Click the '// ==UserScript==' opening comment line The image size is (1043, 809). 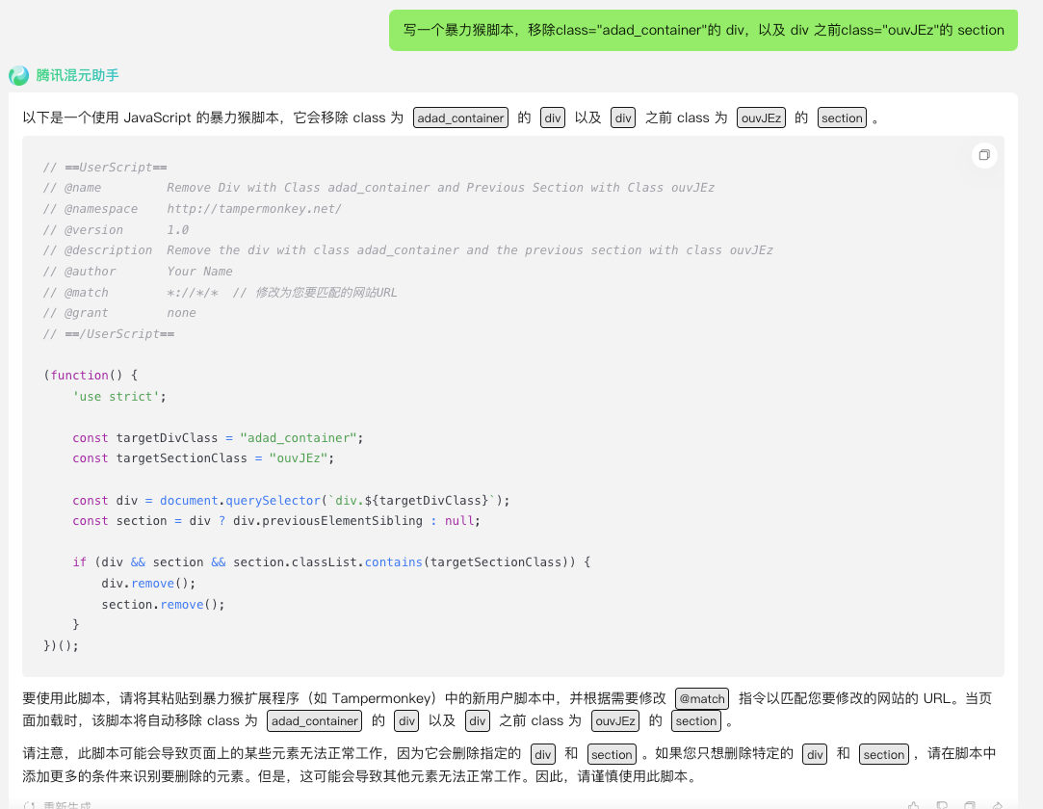click(x=105, y=167)
